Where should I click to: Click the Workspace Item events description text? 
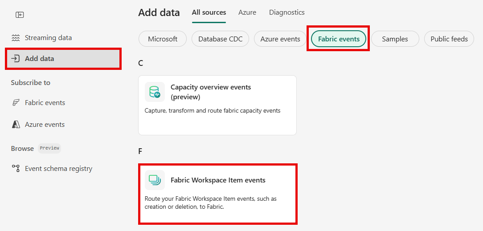pyautogui.click(x=211, y=203)
